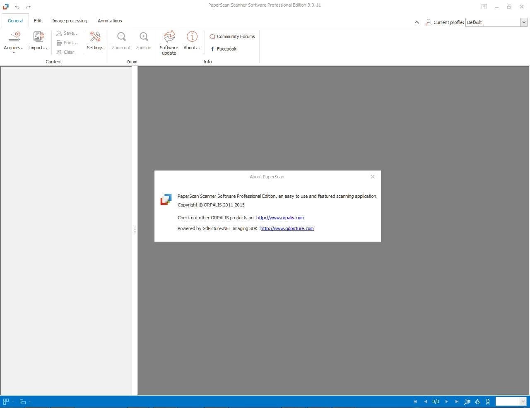
Task: Click the PaperScan logo in title bar
Action: coord(5,6)
